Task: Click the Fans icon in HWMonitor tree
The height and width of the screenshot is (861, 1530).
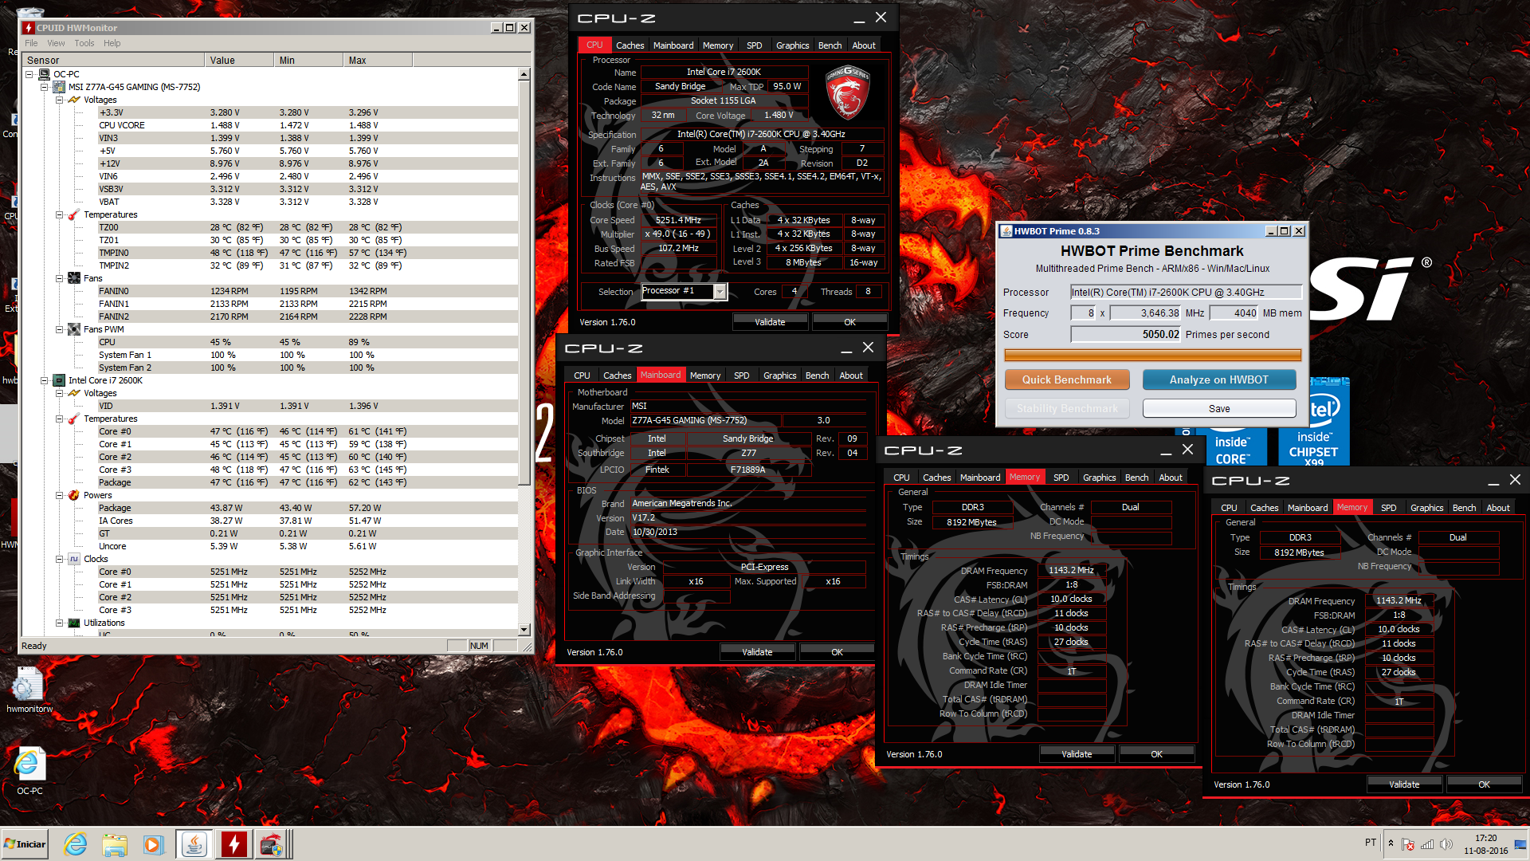Action: point(74,278)
